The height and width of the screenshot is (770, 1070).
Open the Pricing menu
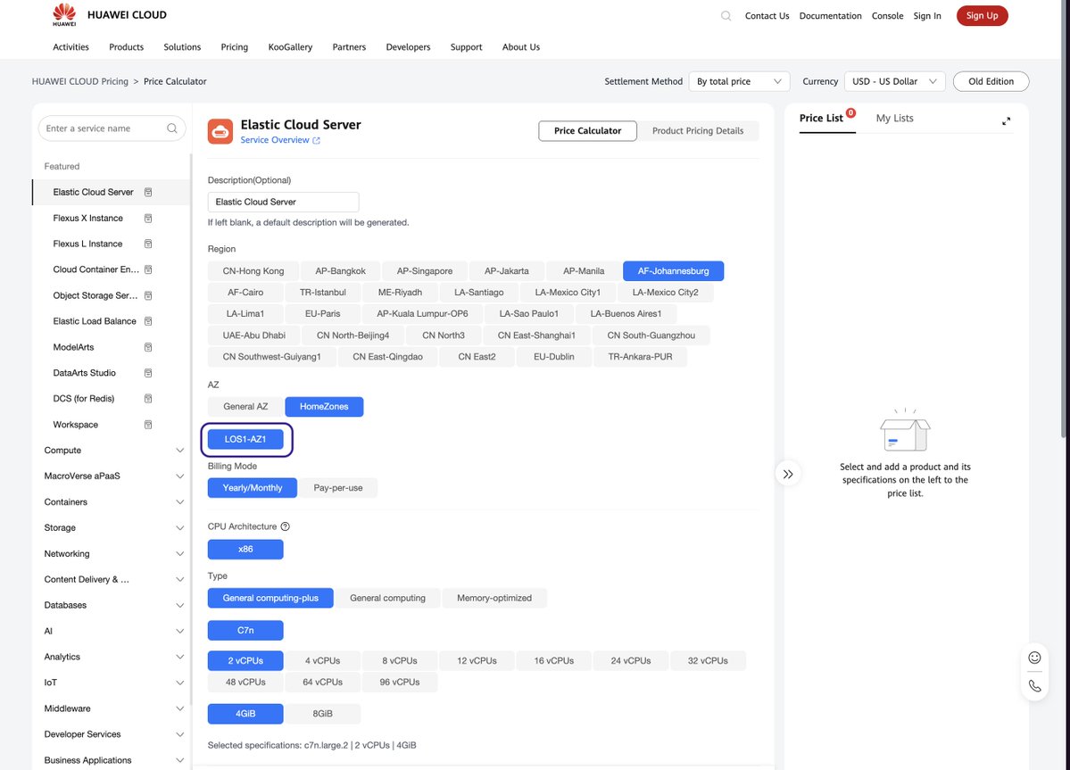tap(234, 47)
